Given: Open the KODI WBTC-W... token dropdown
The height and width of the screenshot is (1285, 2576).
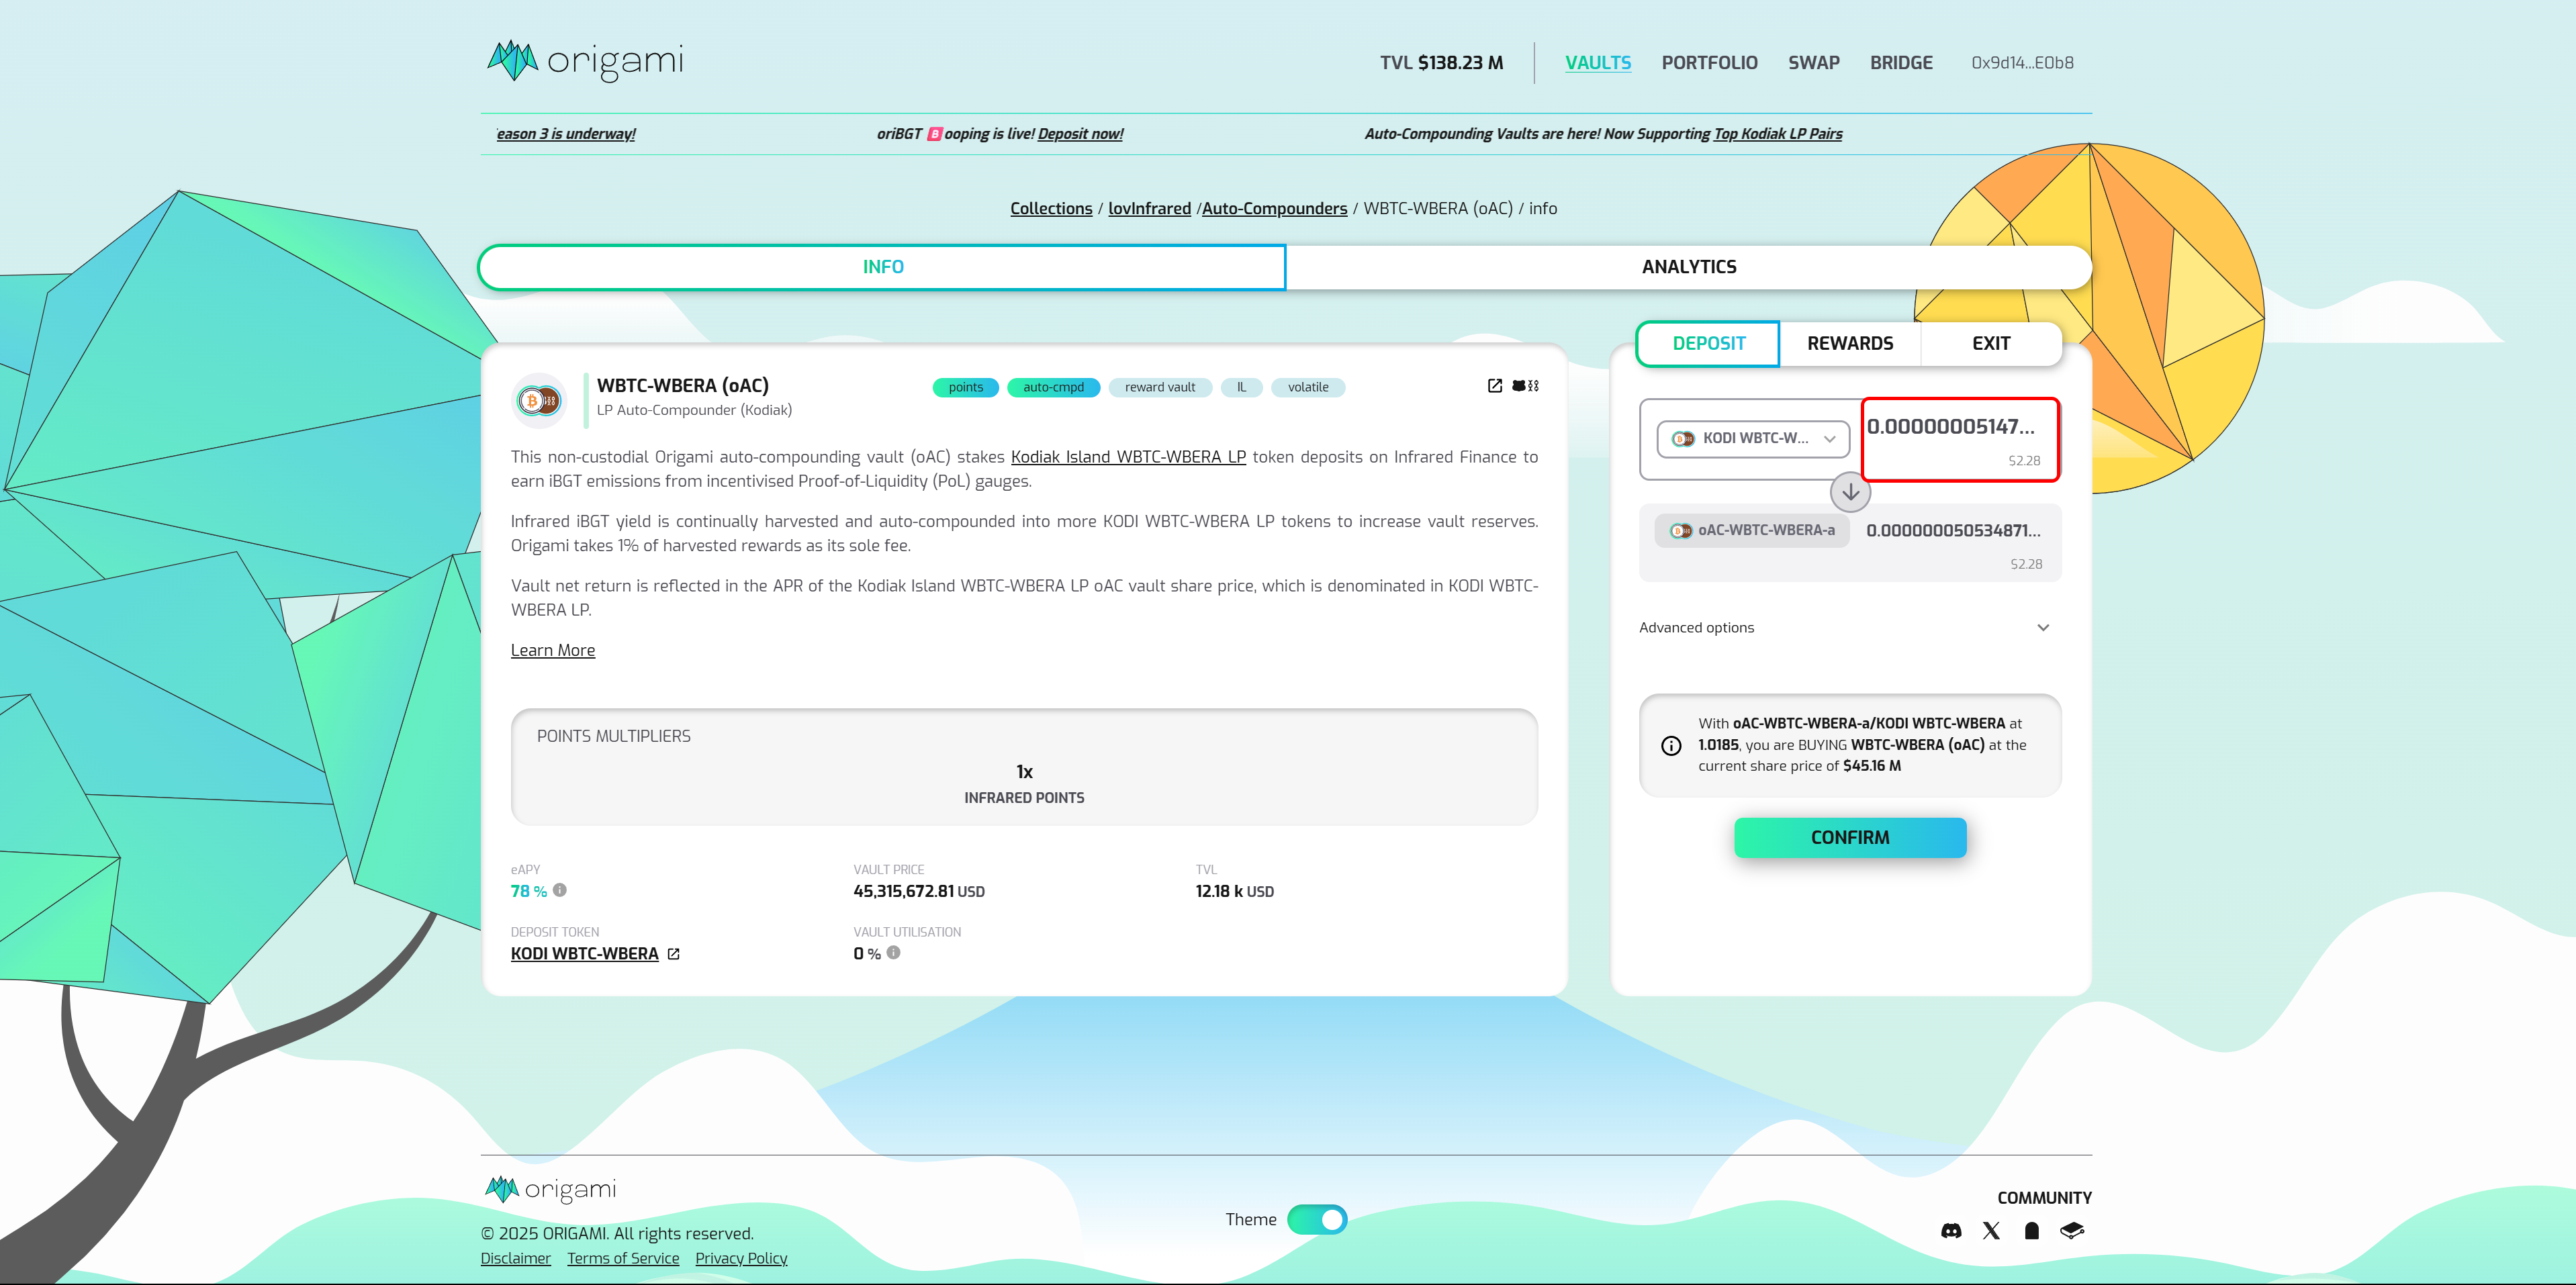Looking at the screenshot, I should tap(1753, 439).
